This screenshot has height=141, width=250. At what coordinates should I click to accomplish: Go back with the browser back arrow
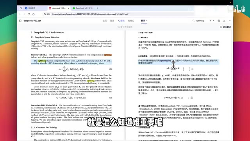click(x=20, y=14)
